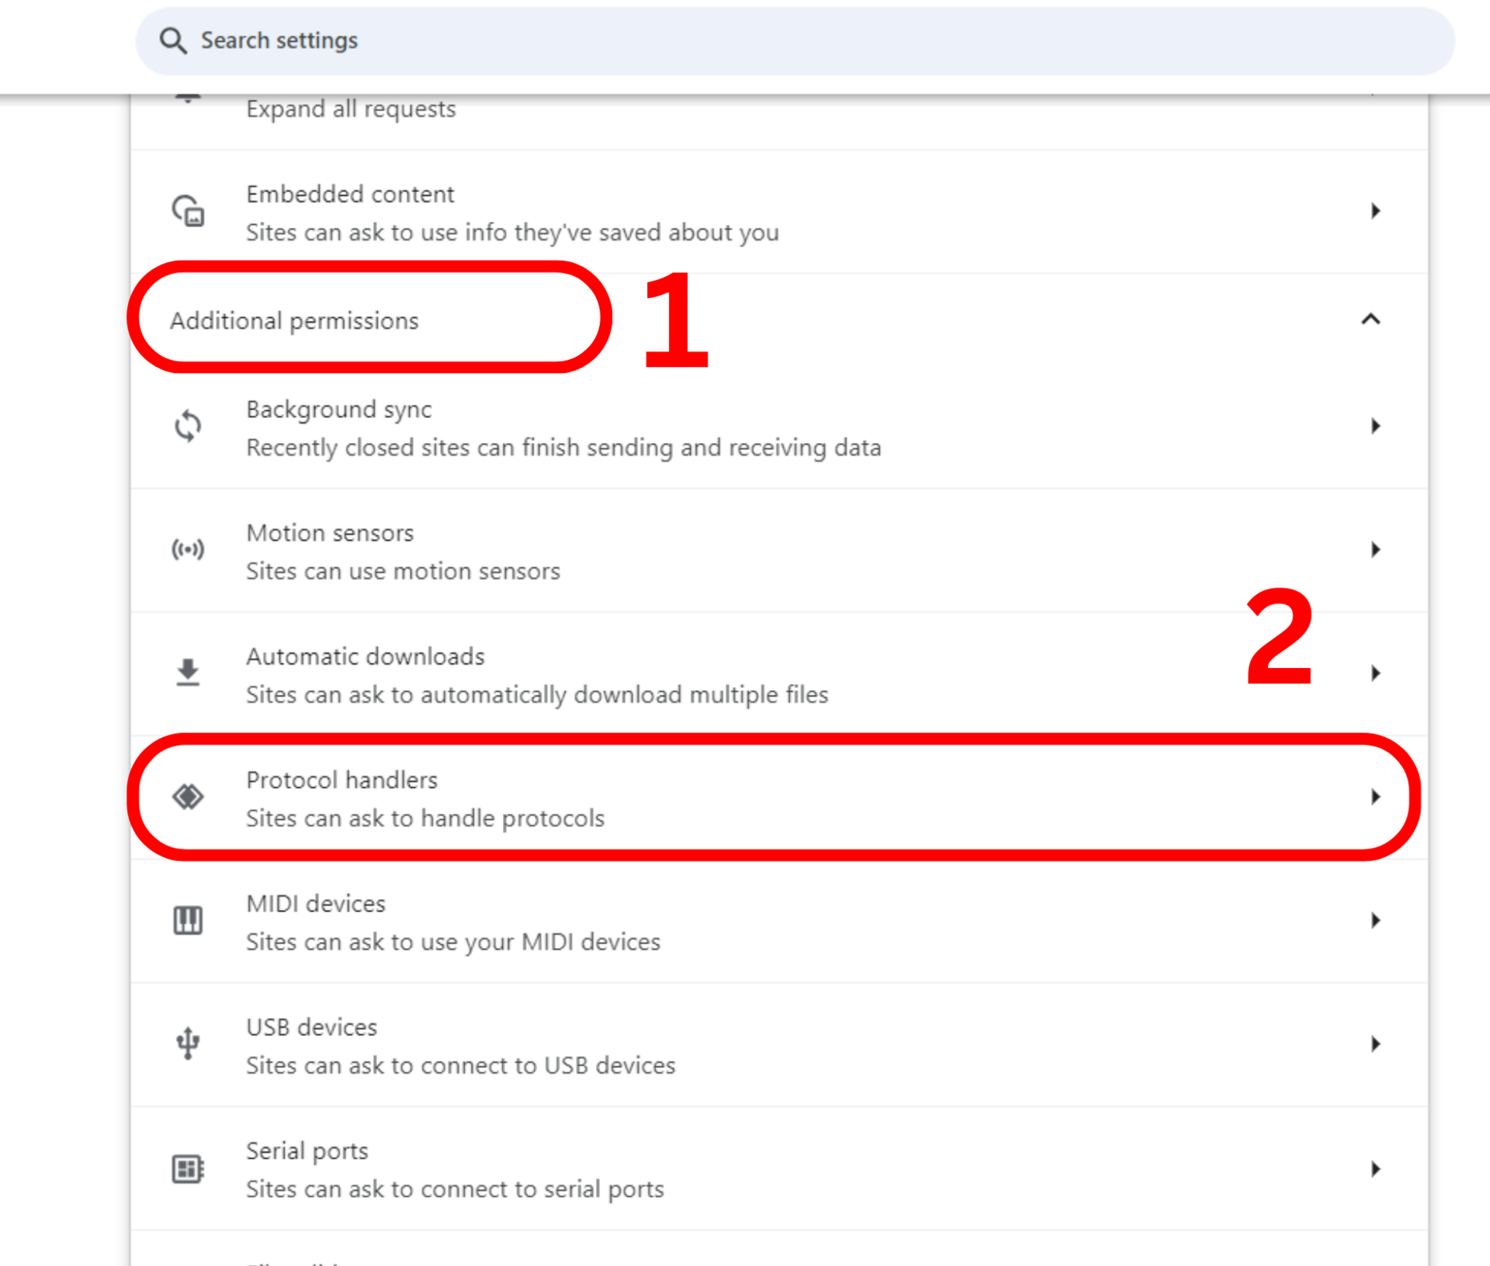This screenshot has width=1490, height=1266.
Task: Open Embedded content via its arrow
Action: pyautogui.click(x=1375, y=211)
